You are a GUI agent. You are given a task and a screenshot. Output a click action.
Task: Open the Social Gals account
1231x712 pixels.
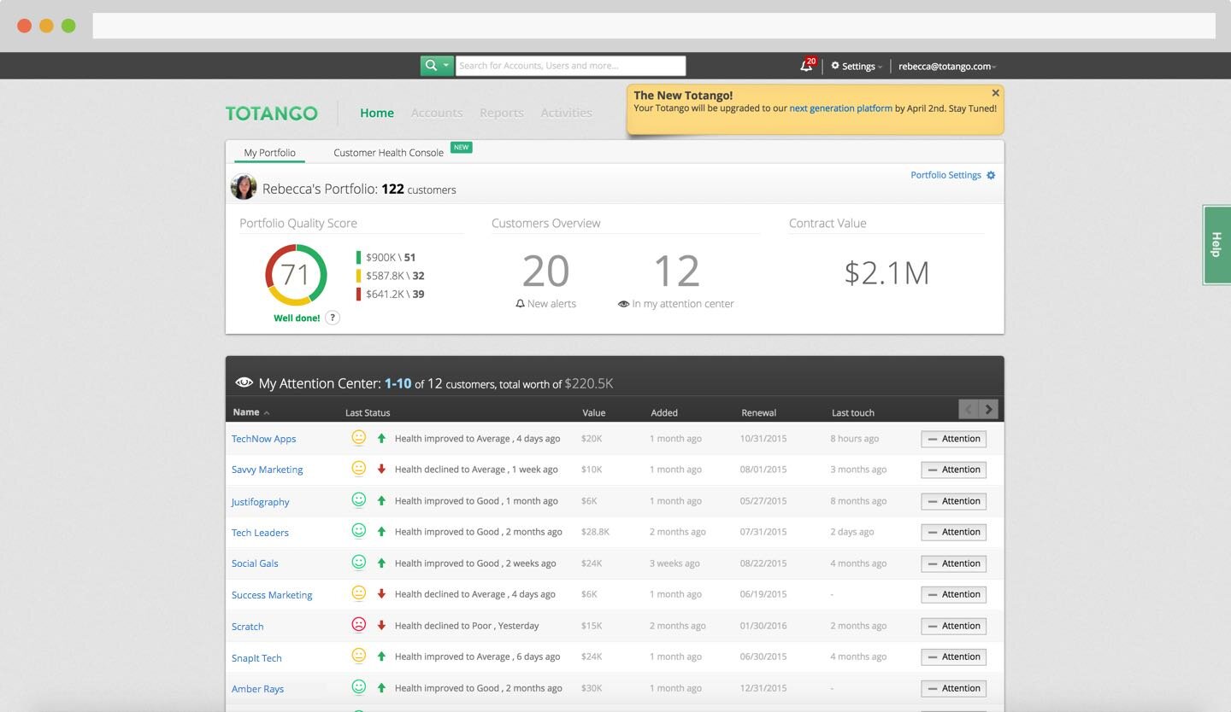coord(255,563)
